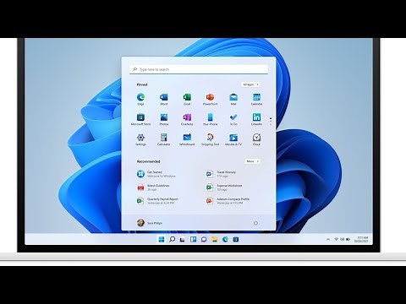Image resolution: width=406 pixels, height=304 pixels.
Task: Click the Type here to search box
Action: 199,69
